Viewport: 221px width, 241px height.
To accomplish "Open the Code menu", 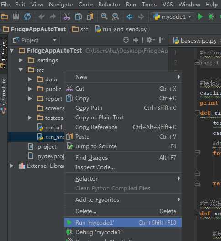I will [85, 5].
